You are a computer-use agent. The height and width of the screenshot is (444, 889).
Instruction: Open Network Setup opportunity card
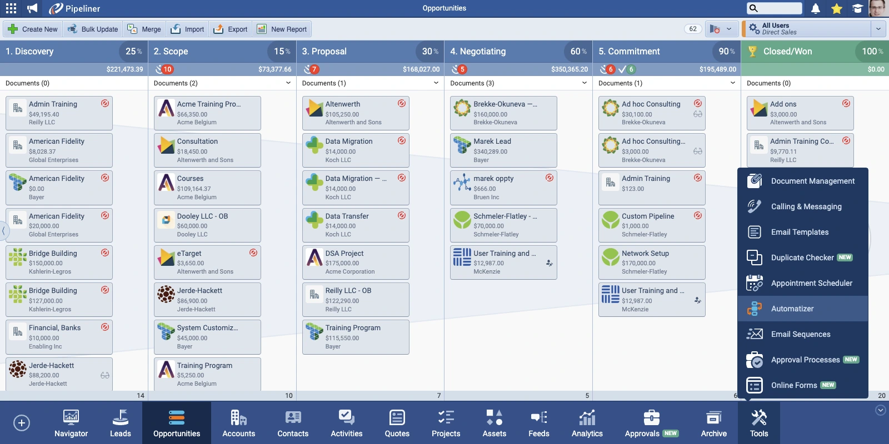tap(652, 263)
